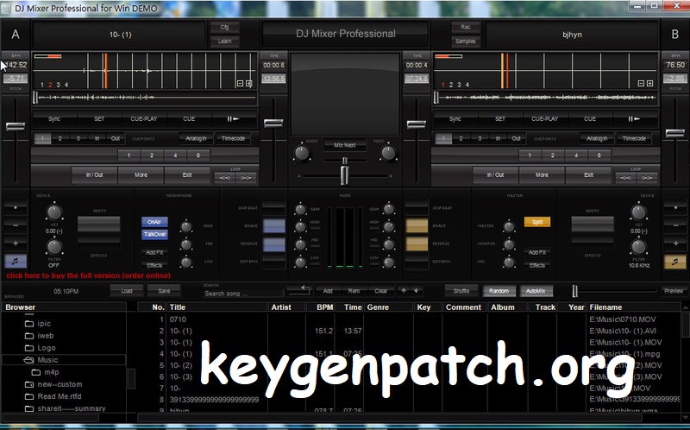Zoom in deck A waveform plus icon
The image size is (690, 430).
(249, 83)
